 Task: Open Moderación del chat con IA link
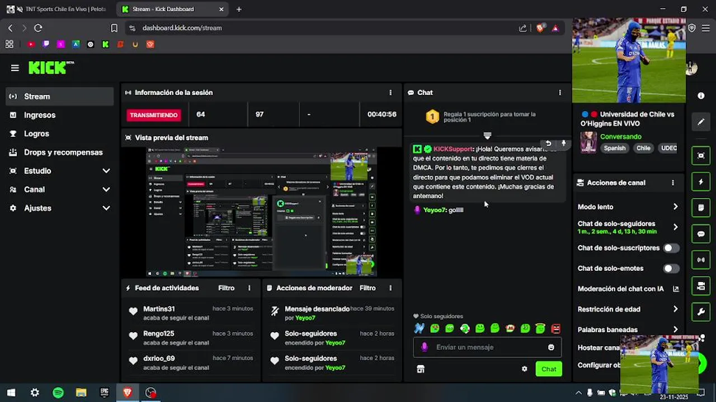(628, 289)
